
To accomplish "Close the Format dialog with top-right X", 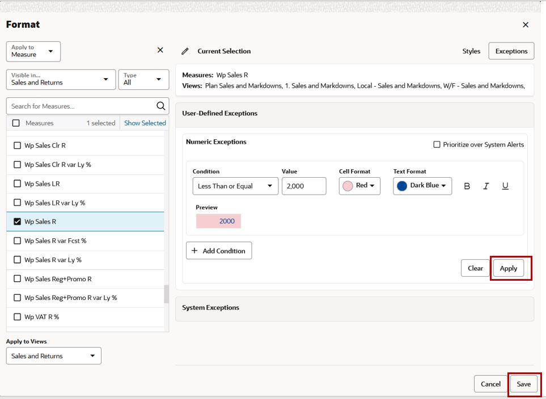I will pyautogui.click(x=526, y=25).
